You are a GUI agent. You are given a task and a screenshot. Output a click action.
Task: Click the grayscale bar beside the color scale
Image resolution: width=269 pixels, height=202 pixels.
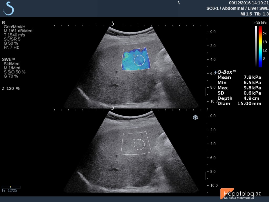pos(256,47)
